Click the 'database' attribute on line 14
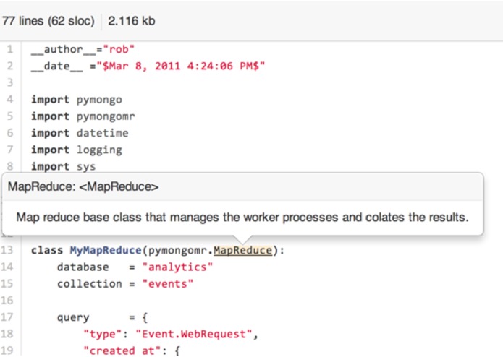503x357 pixels. 83,267
